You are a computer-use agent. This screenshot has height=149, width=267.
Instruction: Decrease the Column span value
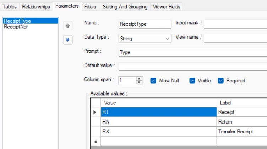[x=140, y=82]
